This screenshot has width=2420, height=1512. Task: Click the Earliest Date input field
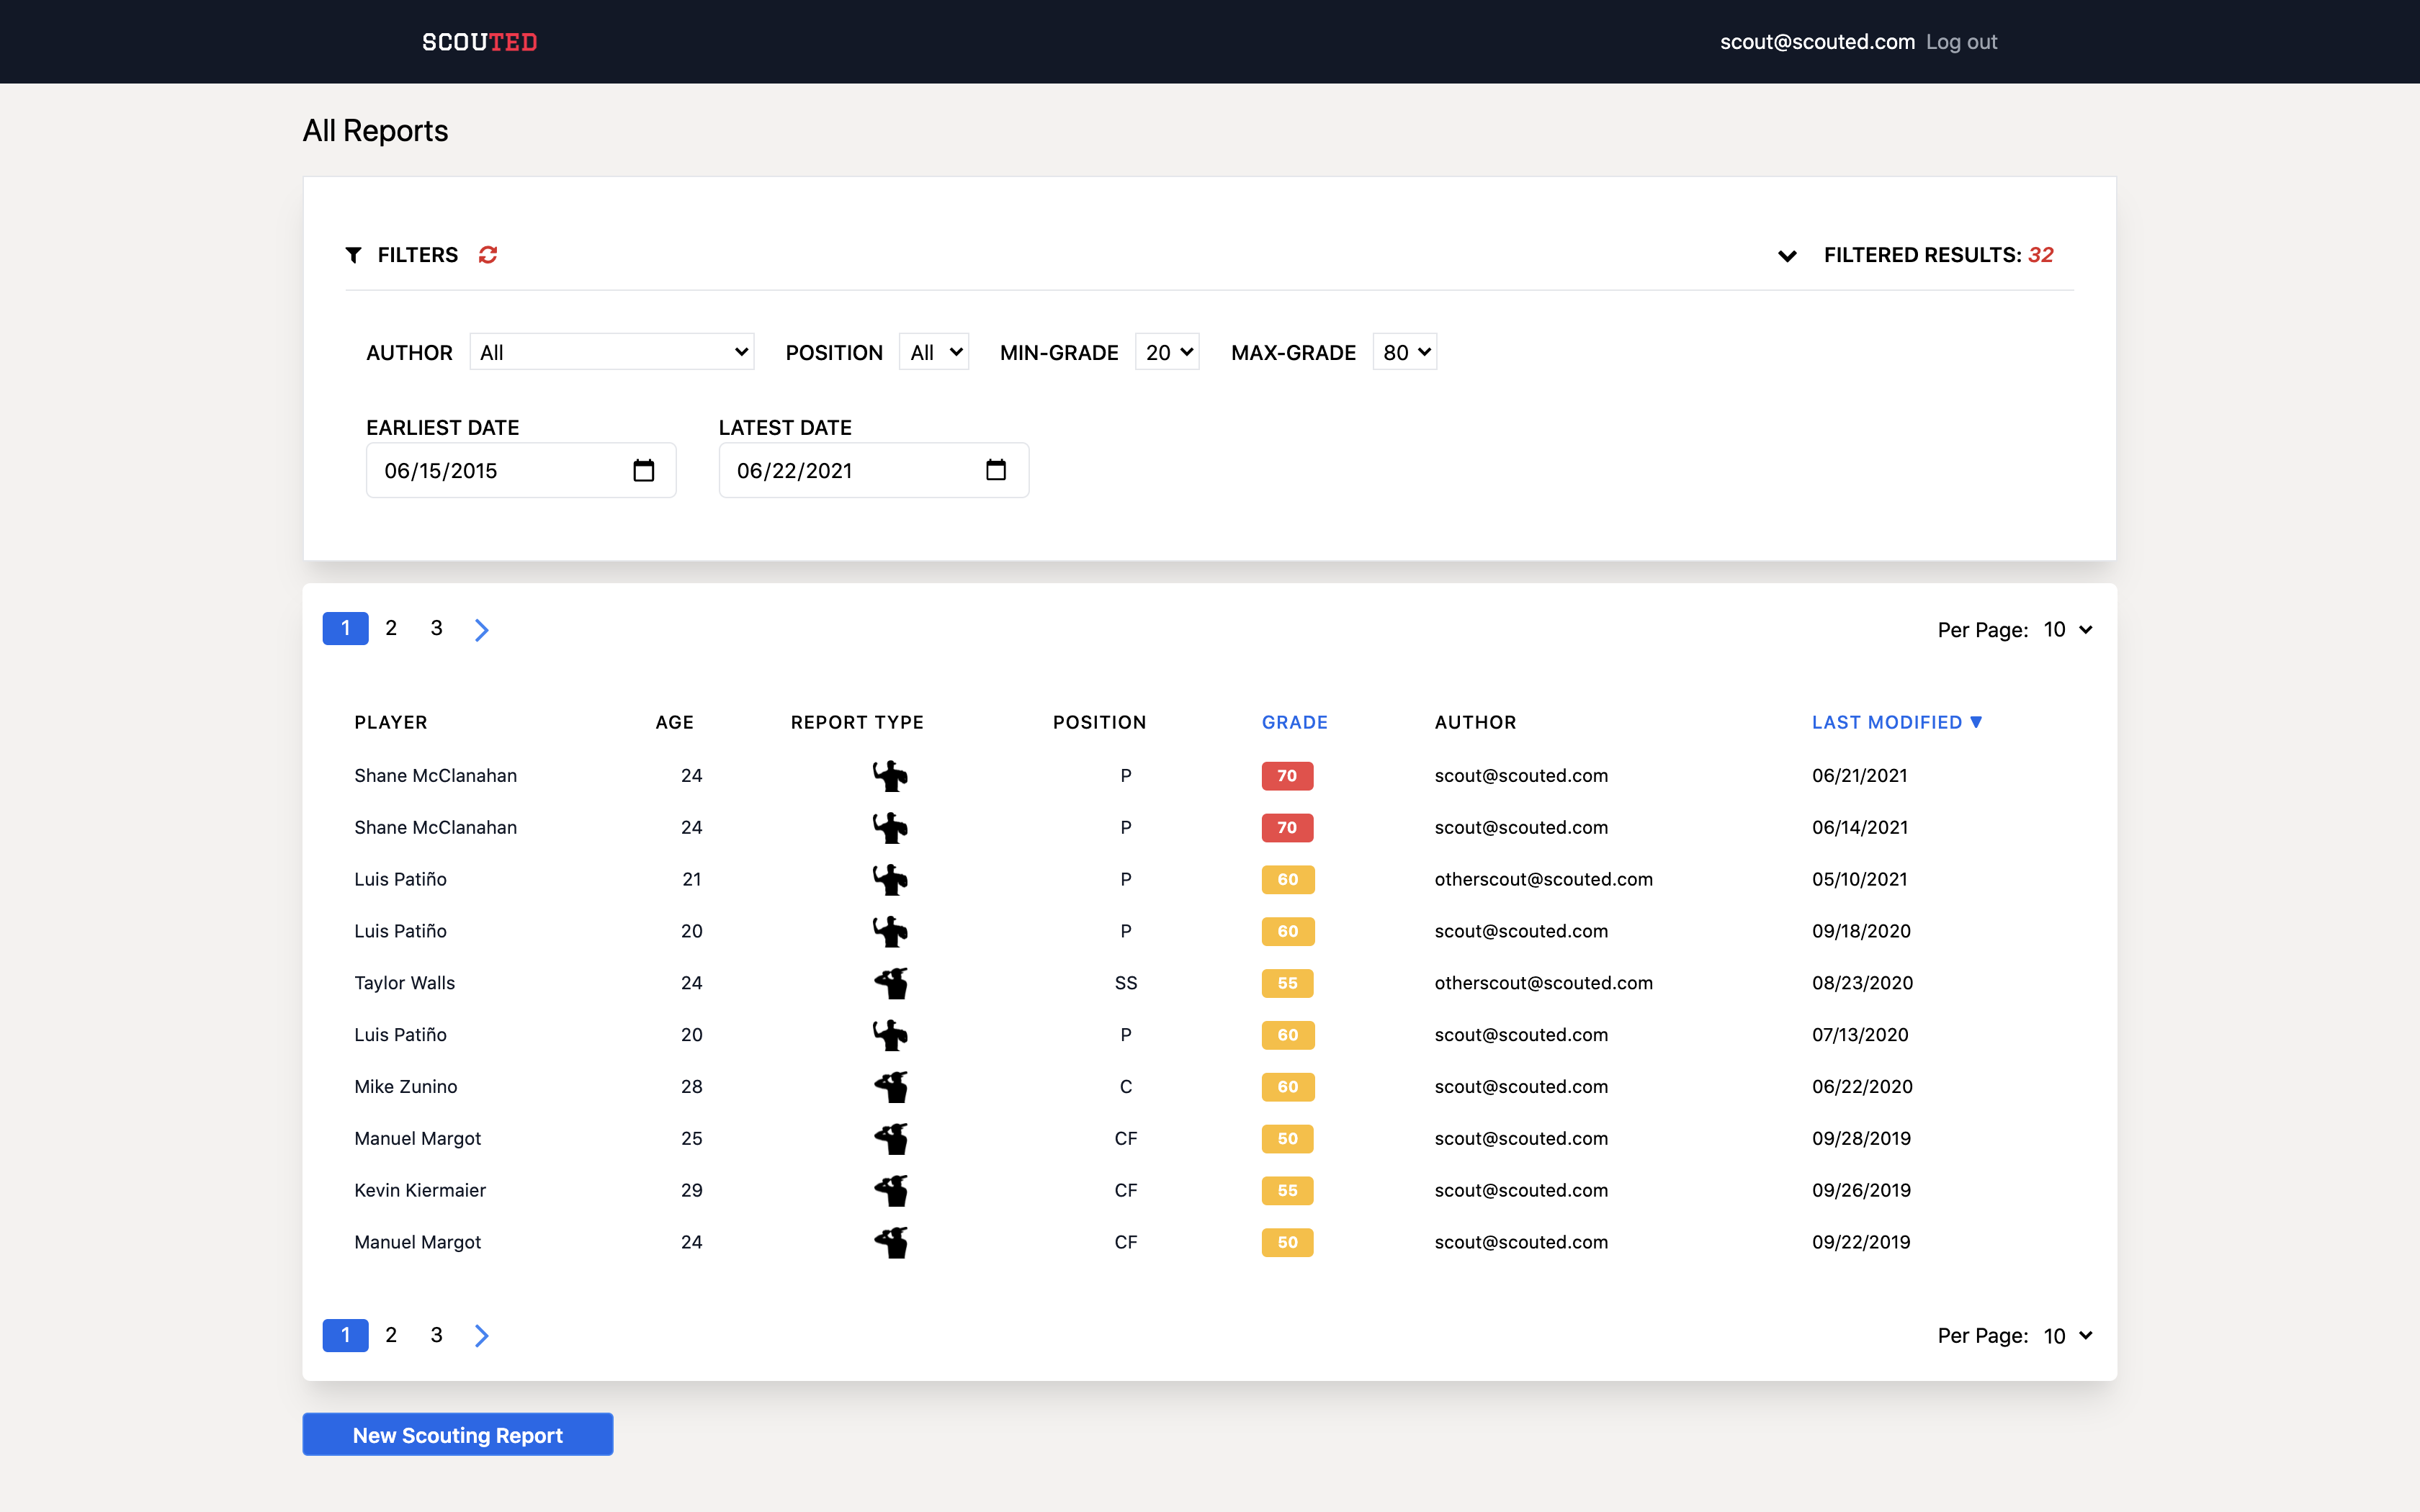click(x=521, y=470)
